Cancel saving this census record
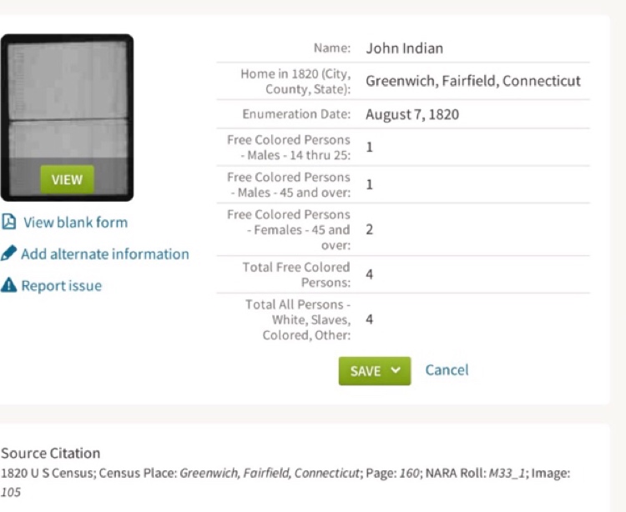The height and width of the screenshot is (512, 626). [x=447, y=369]
